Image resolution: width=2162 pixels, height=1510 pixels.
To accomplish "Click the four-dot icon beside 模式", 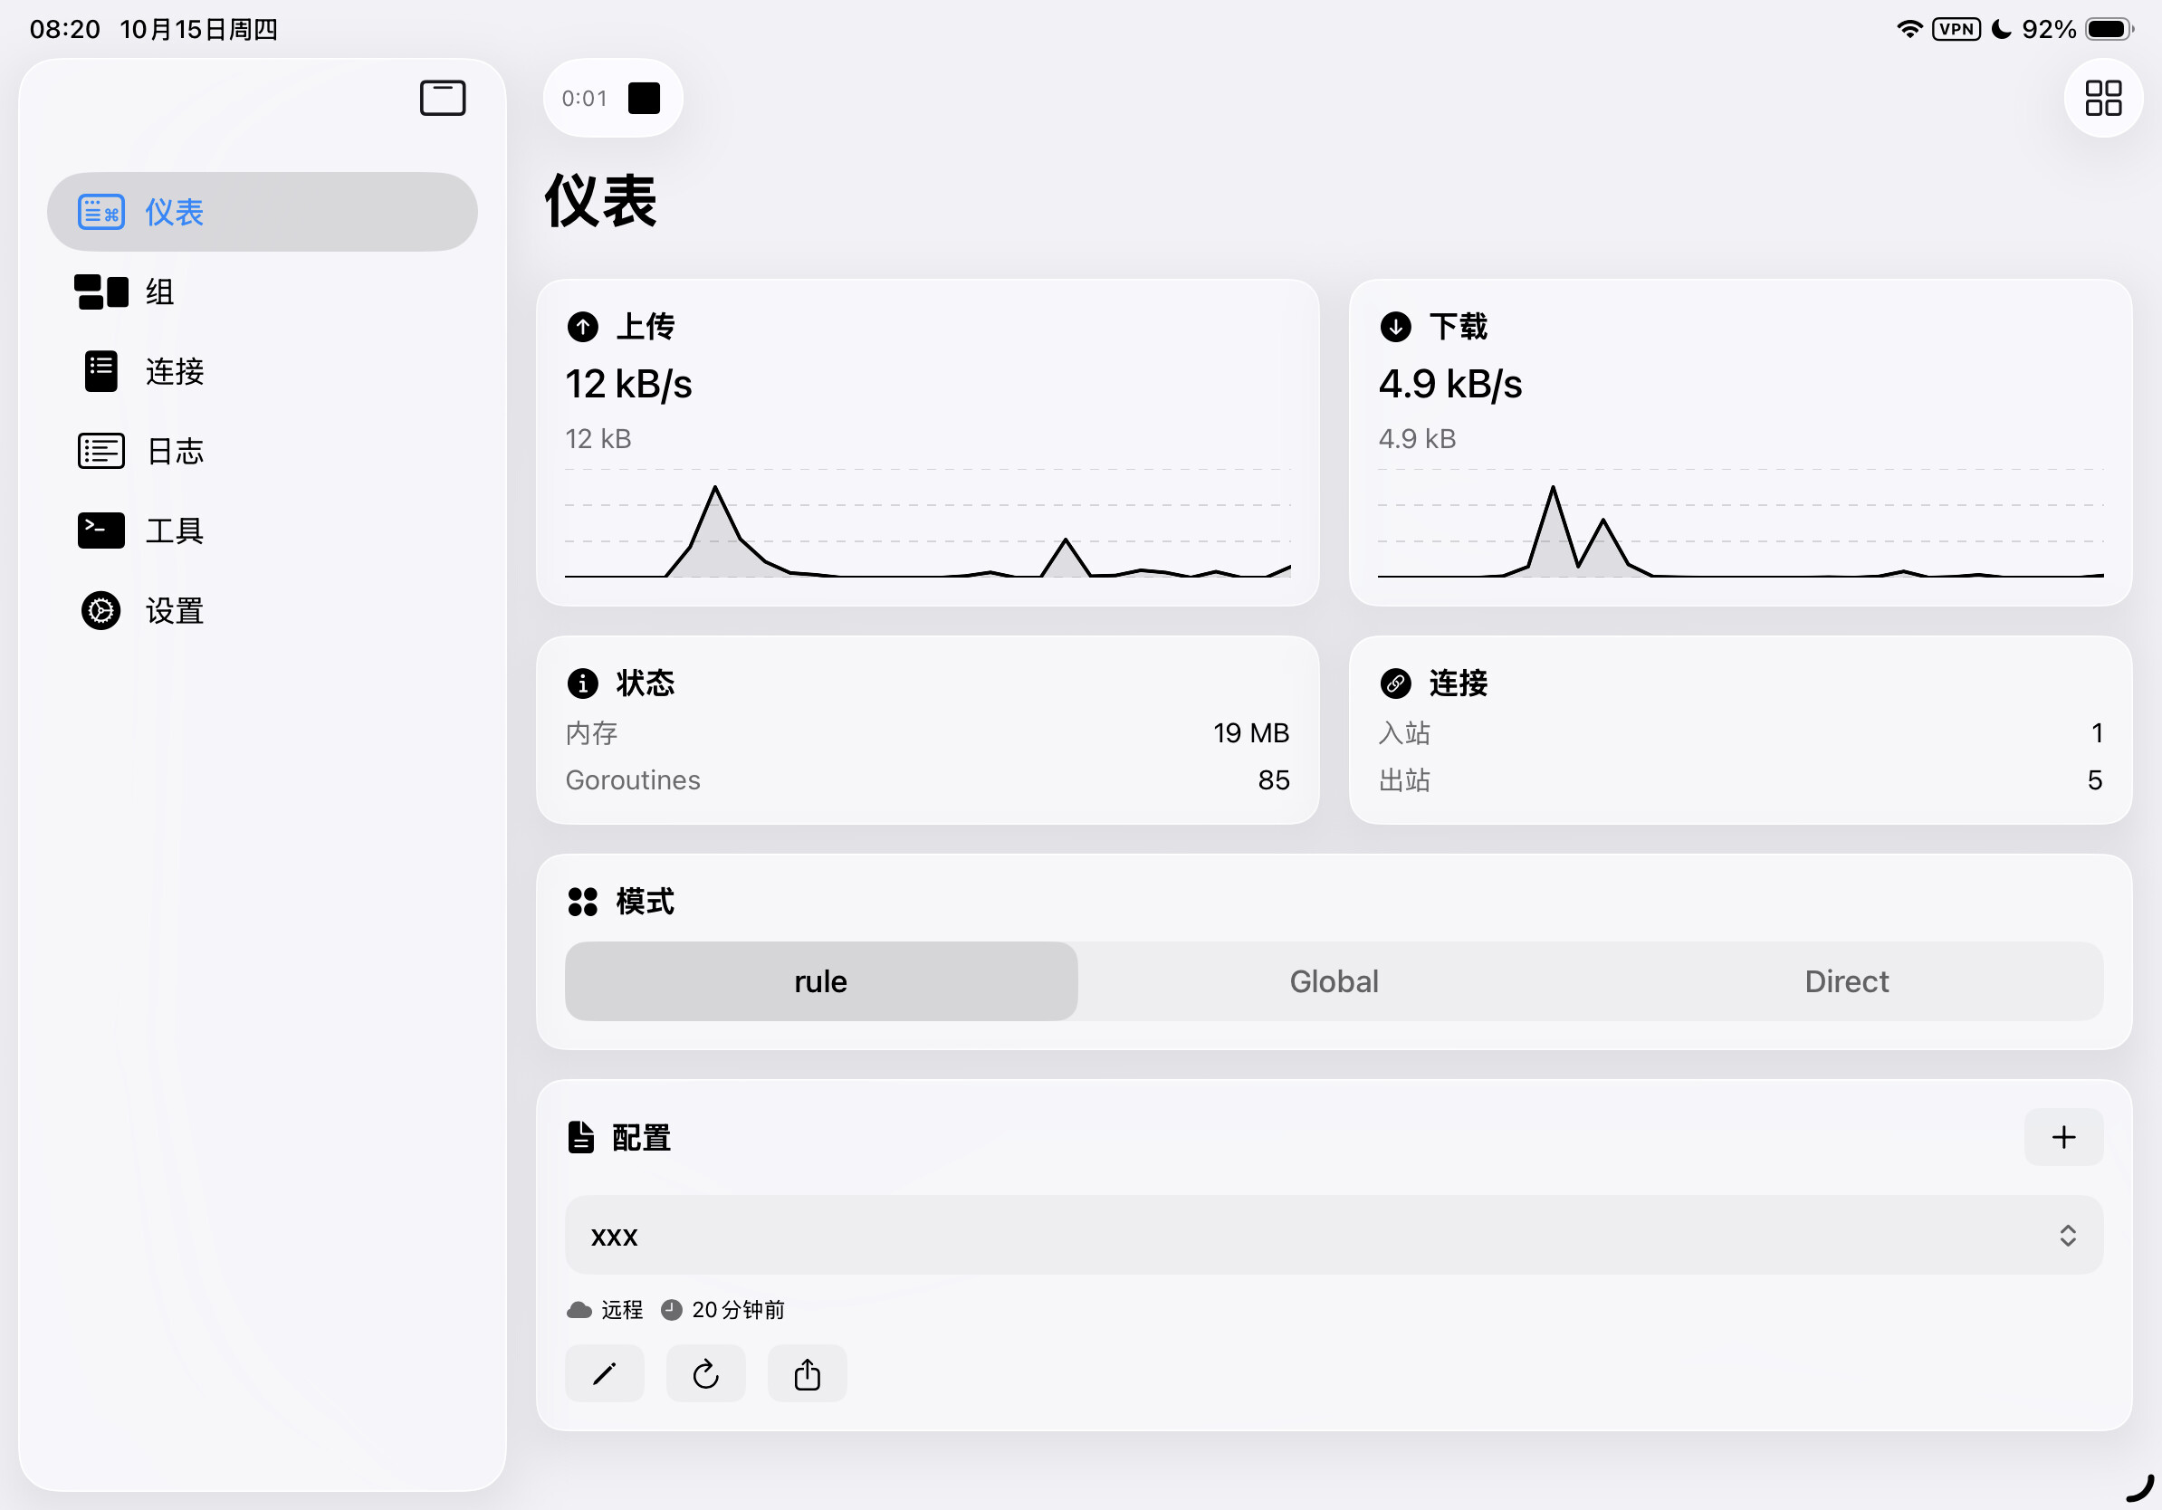I will point(583,902).
